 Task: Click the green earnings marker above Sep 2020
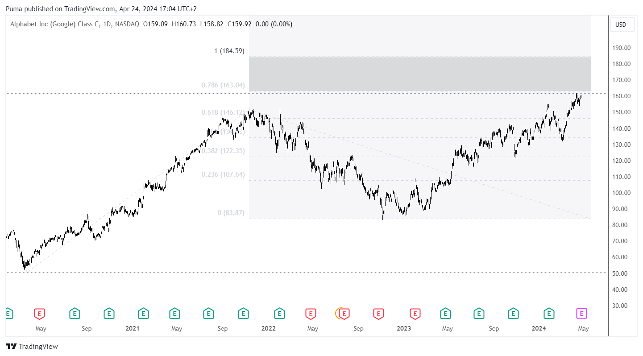[75, 314]
